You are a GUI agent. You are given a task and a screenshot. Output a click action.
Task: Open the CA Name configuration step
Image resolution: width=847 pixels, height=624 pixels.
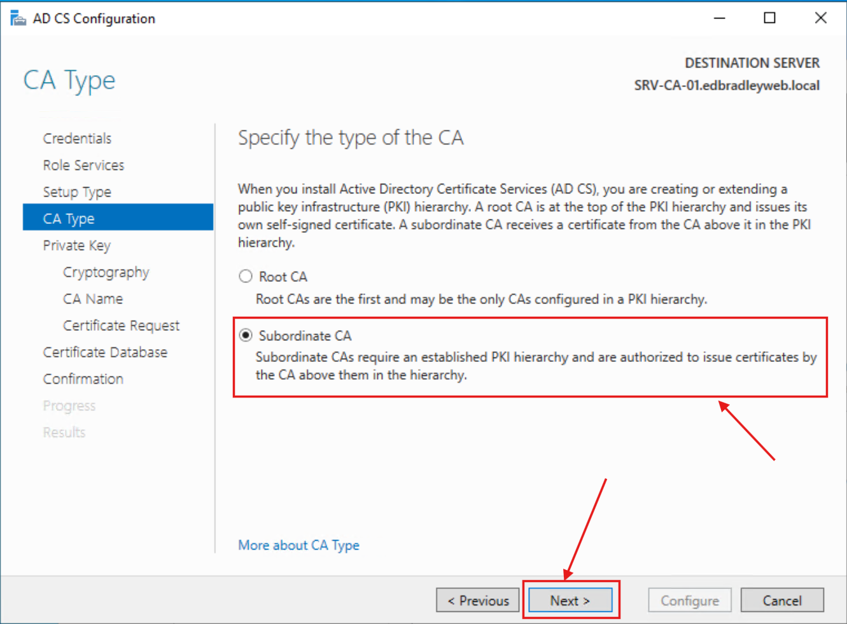pos(93,298)
